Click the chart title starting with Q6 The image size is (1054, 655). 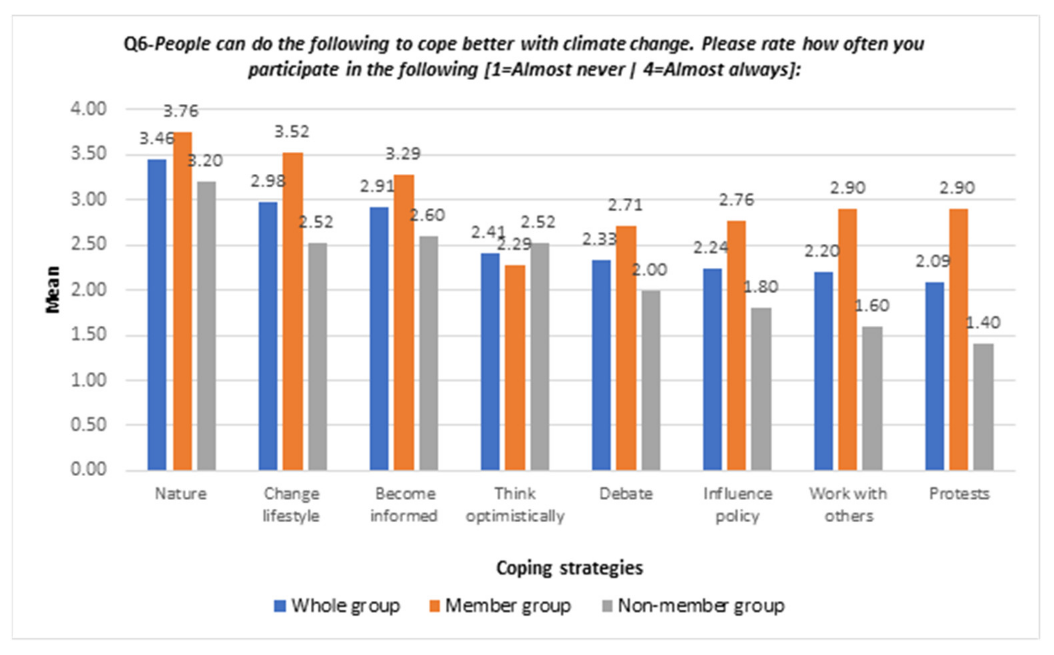[x=524, y=57]
